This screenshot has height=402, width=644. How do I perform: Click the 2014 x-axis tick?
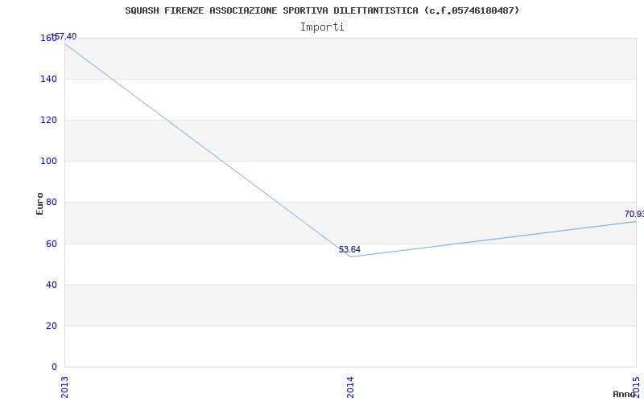point(350,387)
